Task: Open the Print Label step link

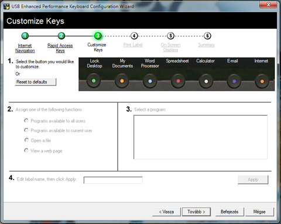Action: tap(133, 45)
